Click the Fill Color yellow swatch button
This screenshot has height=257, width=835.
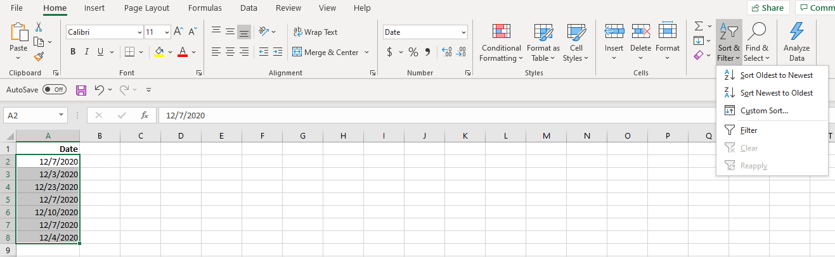159,52
